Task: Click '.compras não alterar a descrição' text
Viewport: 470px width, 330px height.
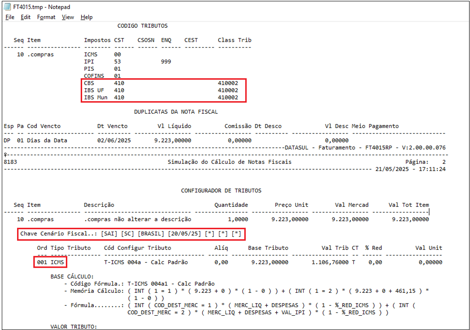Action: 138,219
